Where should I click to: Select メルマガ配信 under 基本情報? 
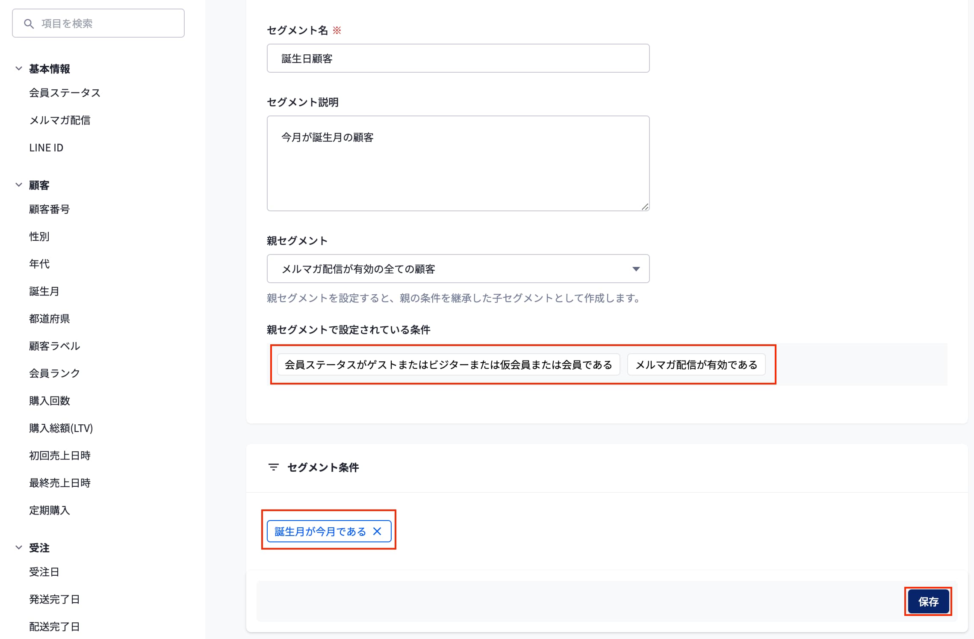(61, 120)
